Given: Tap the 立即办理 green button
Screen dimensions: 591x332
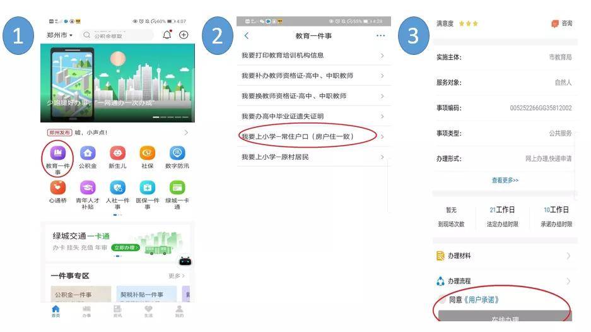Looking at the screenshot, I should point(126,247).
